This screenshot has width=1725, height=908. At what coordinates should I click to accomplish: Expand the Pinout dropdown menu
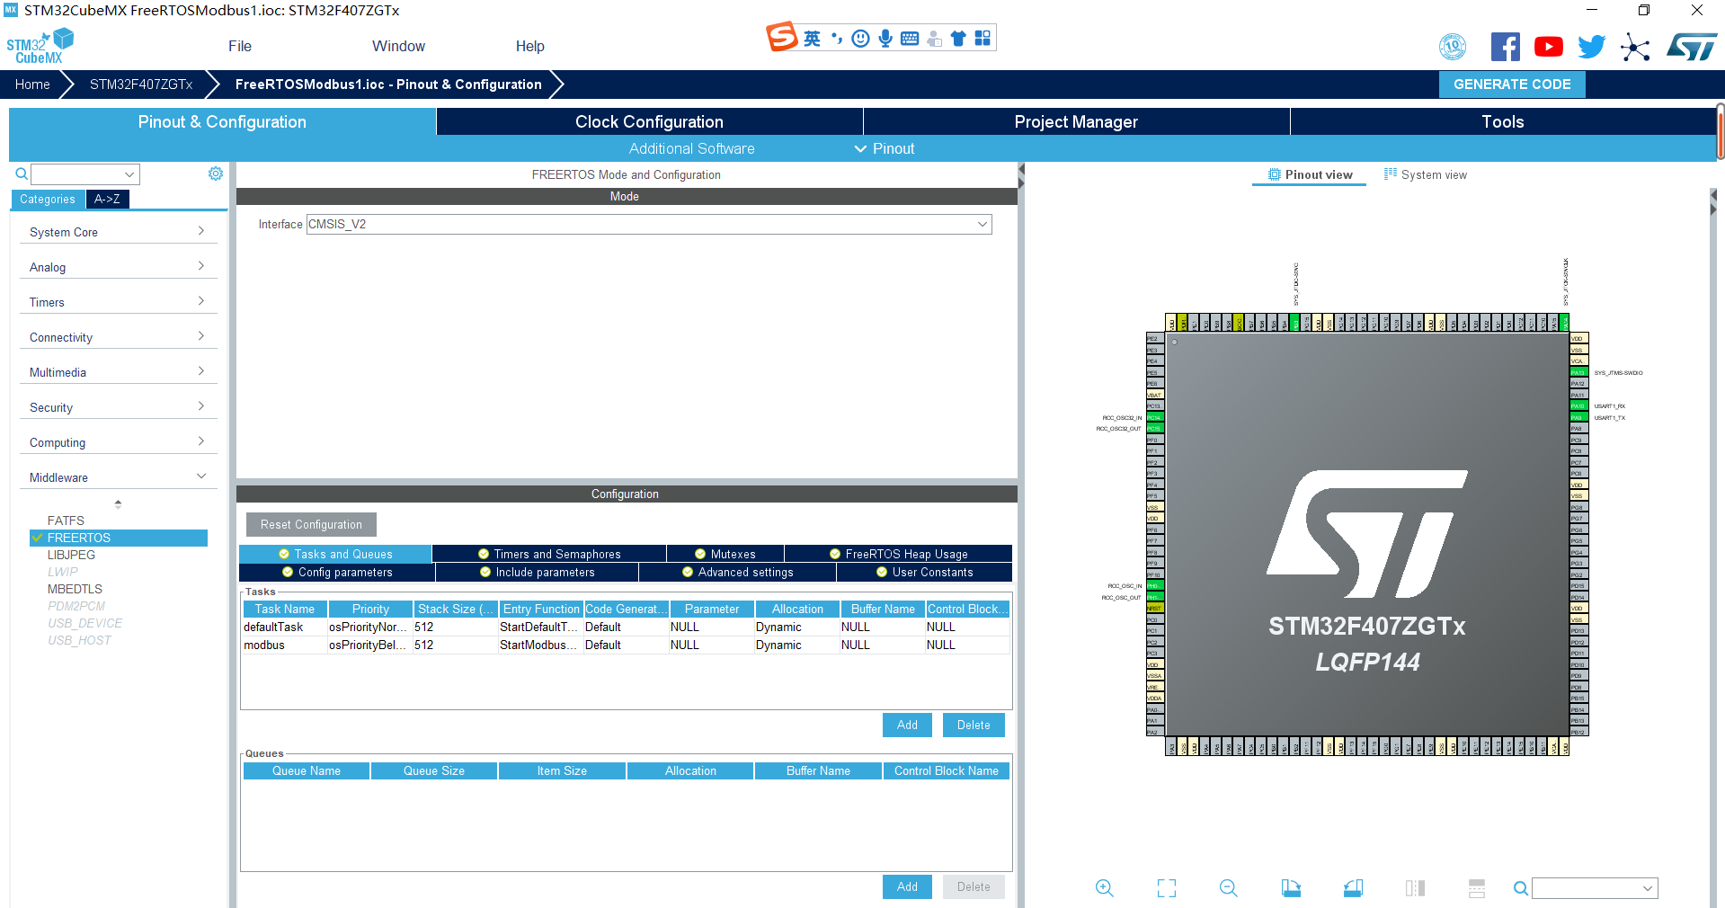click(x=884, y=148)
